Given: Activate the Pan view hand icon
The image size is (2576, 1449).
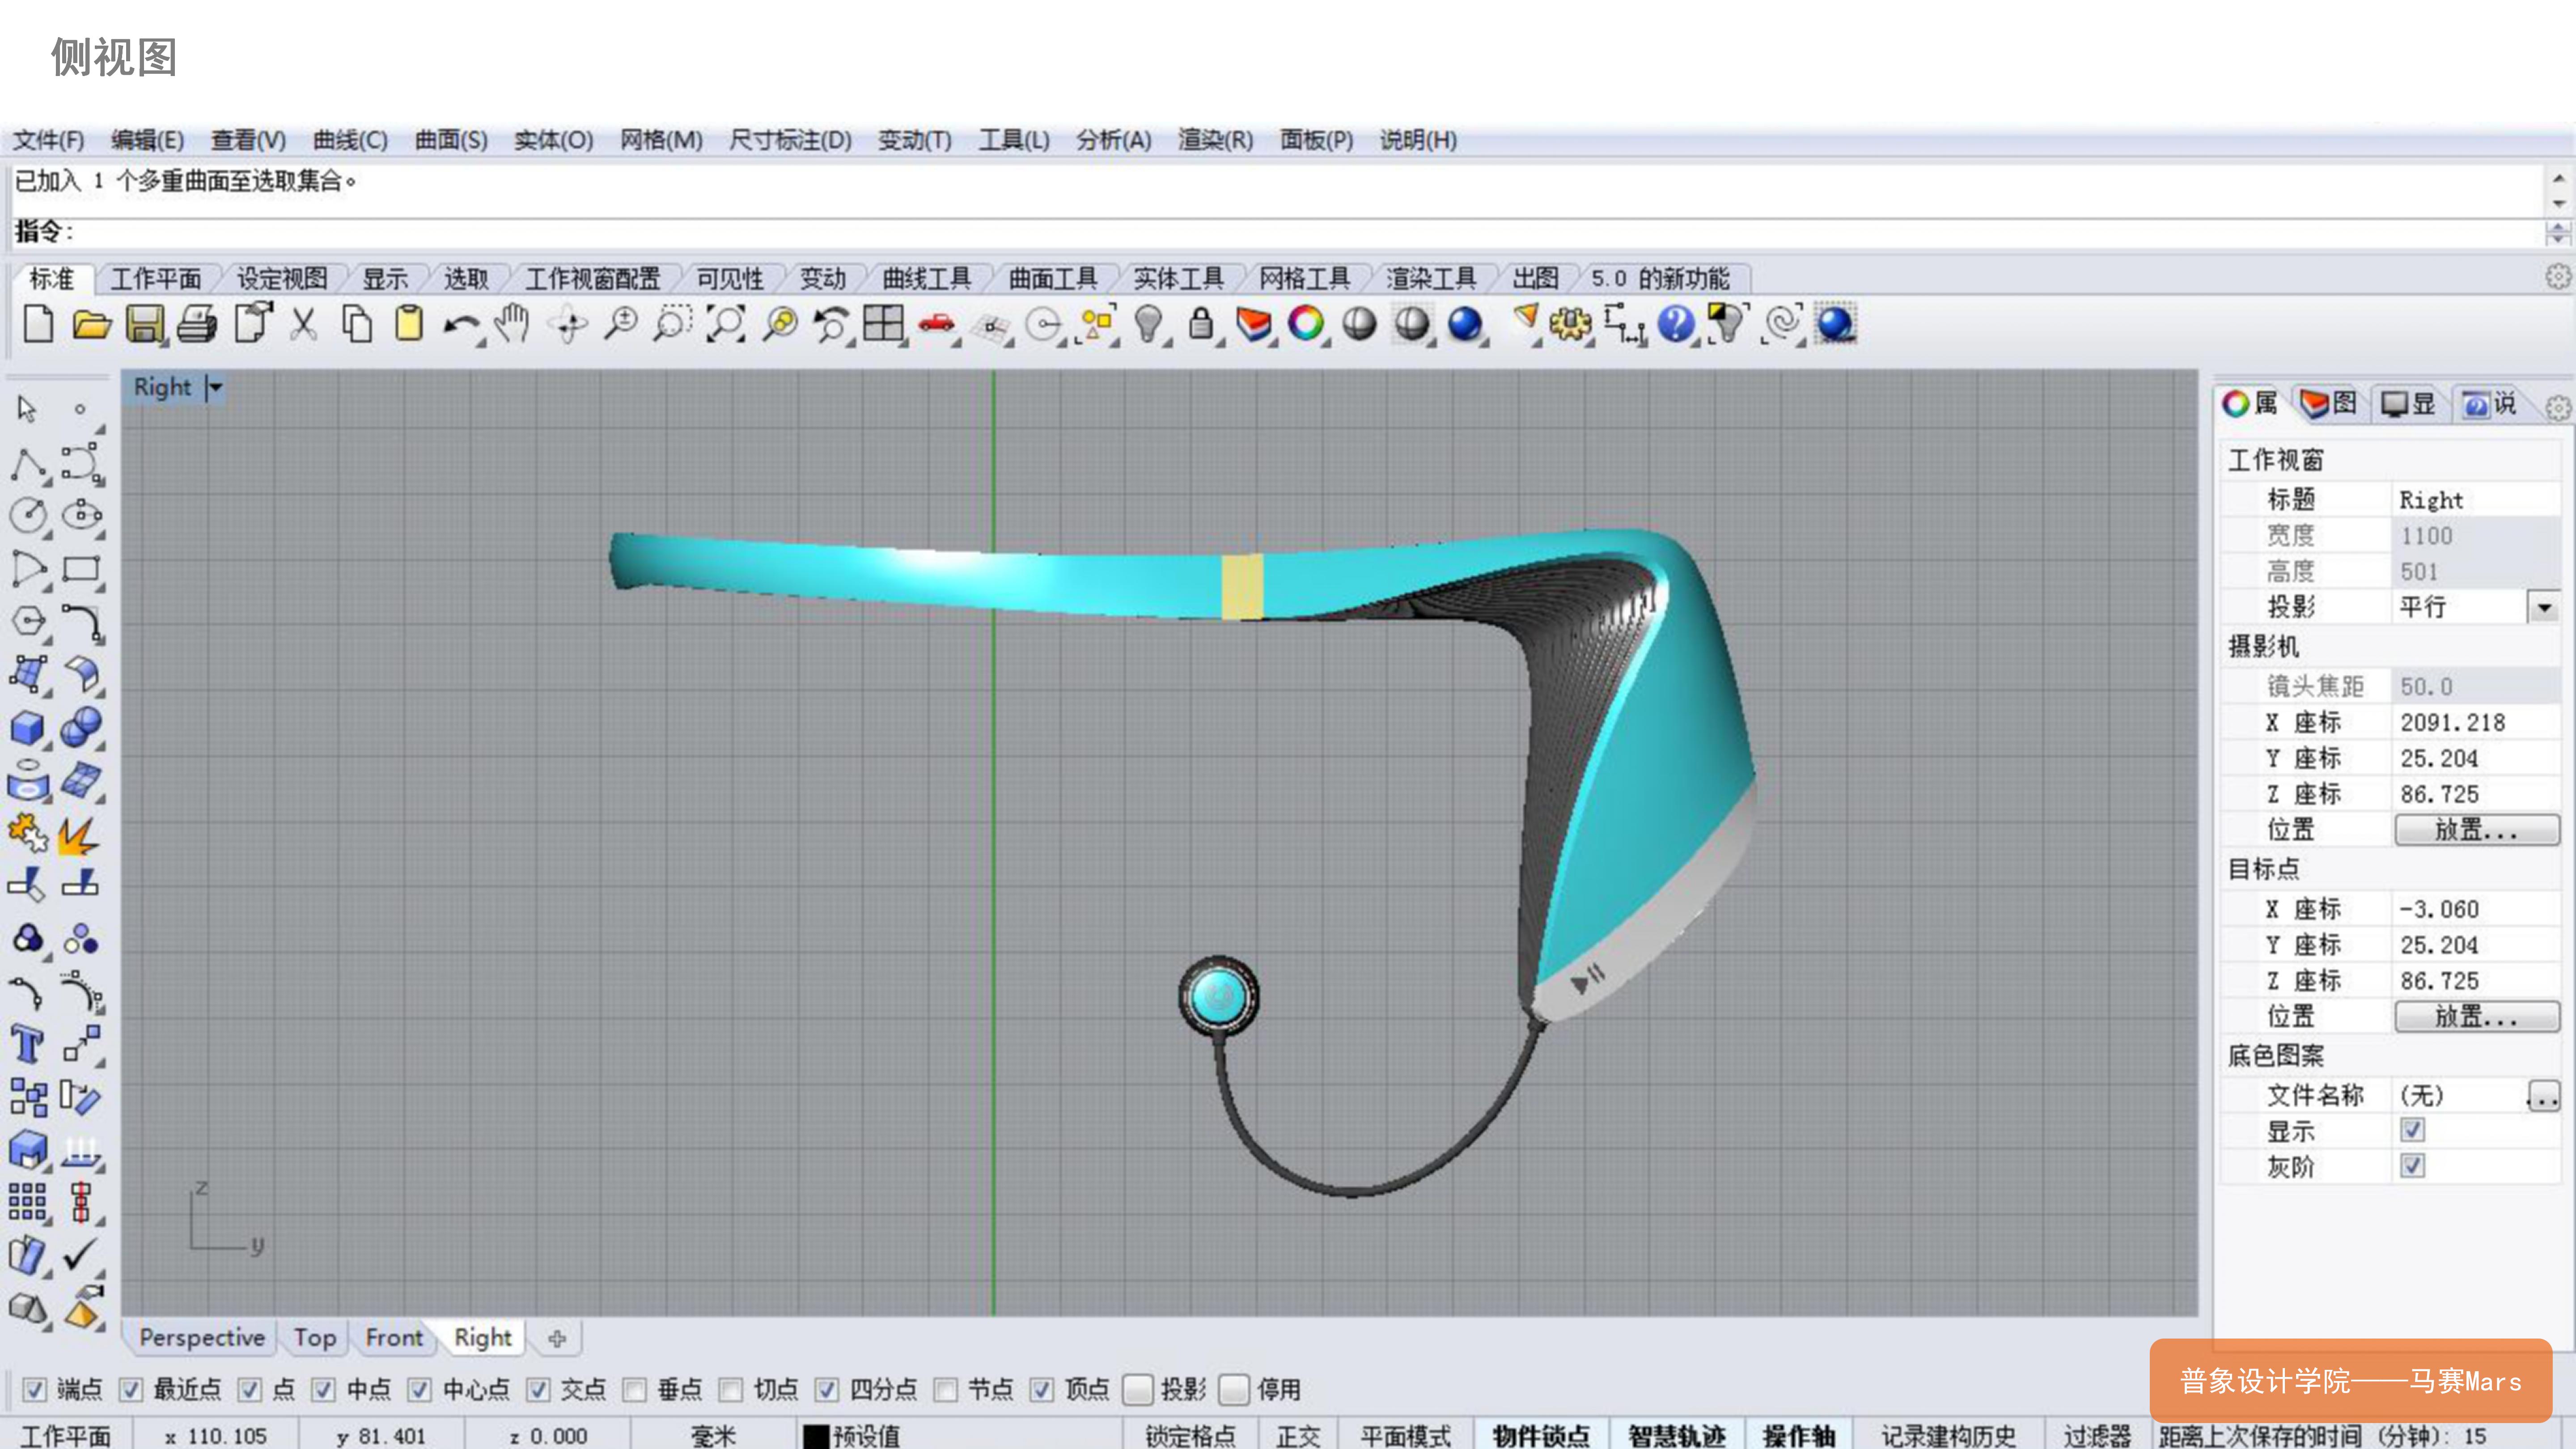Looking at the screenshot, I should 512,322.
